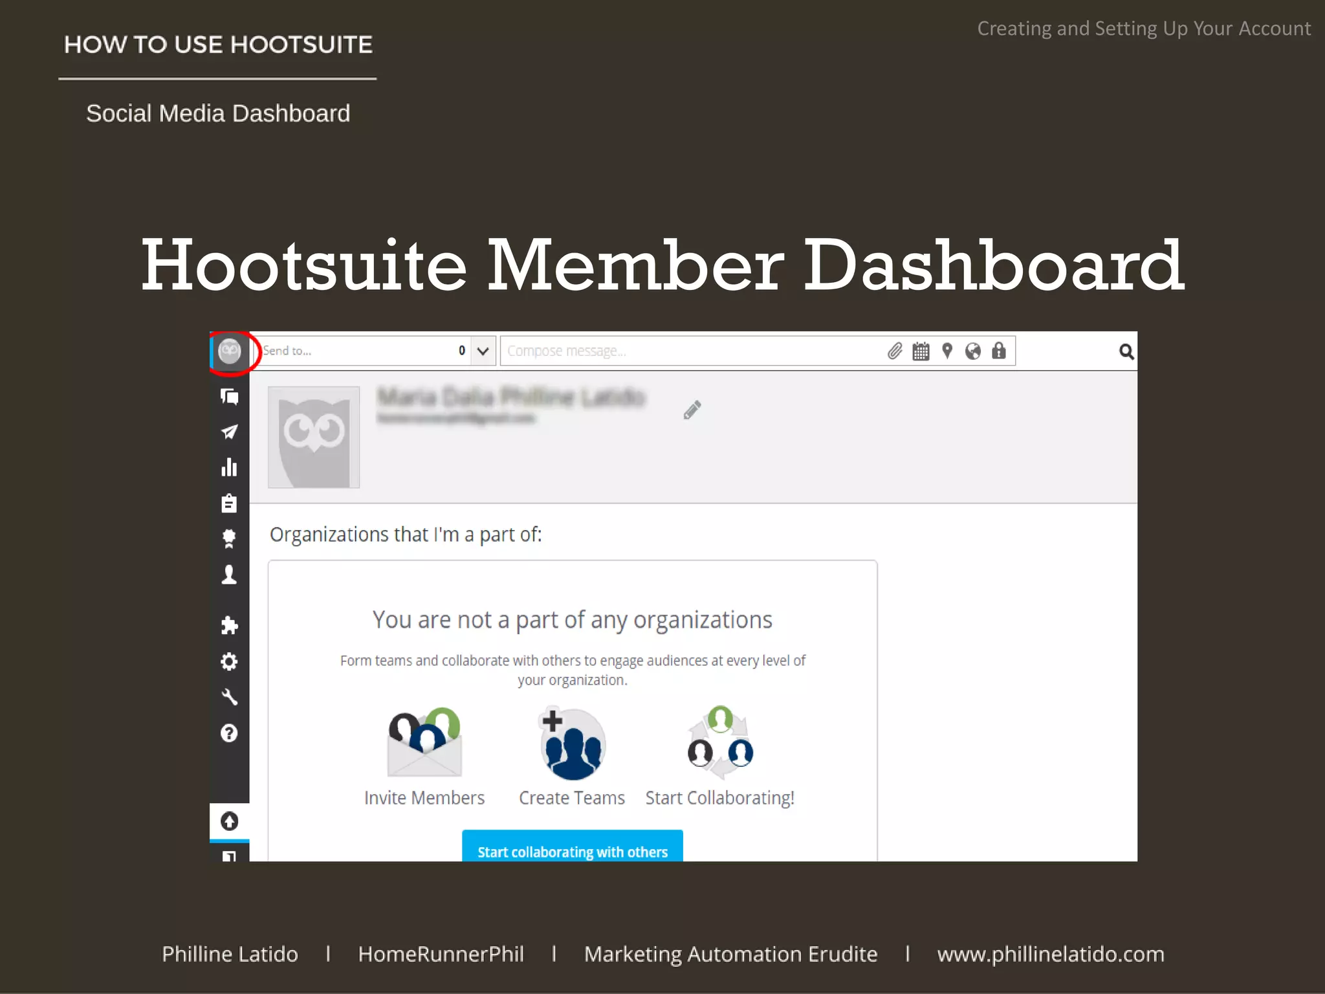The height and width of the screenshot is (994, 1325).
Task: Click 'Creating and Setting Up Your Account' text
Action: click(x=1144, y=28)
